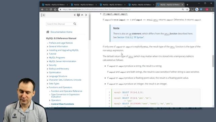
Task: Click the MySQL 8.0 Reference Manual title
Action: point(61,38)
